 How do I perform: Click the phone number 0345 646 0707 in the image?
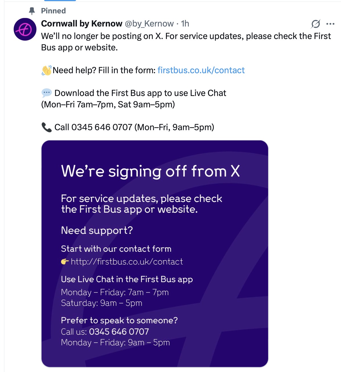pyautogui.click(x=119, y=332)
